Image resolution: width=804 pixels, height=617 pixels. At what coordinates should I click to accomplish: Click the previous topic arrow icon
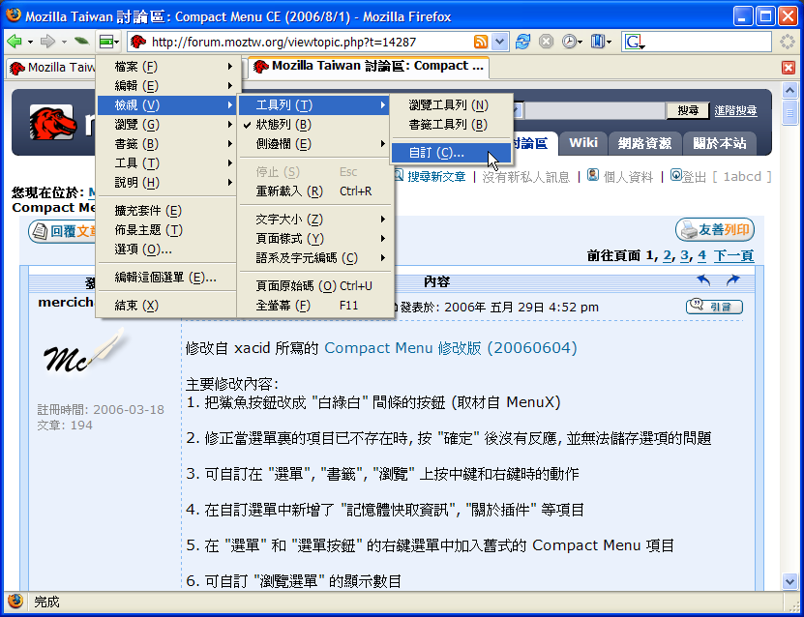click(x=704, y=280)
